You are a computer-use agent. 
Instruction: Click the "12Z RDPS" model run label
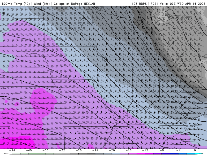pyautogui.click(x=139, y=4)
